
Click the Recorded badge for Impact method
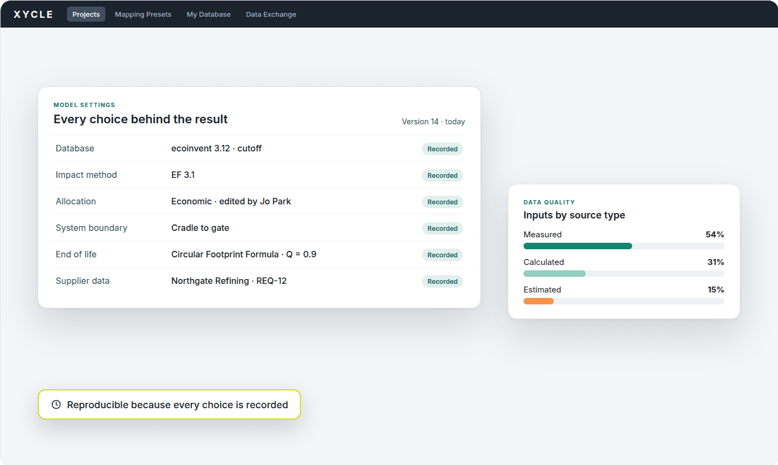pos(442,175)
